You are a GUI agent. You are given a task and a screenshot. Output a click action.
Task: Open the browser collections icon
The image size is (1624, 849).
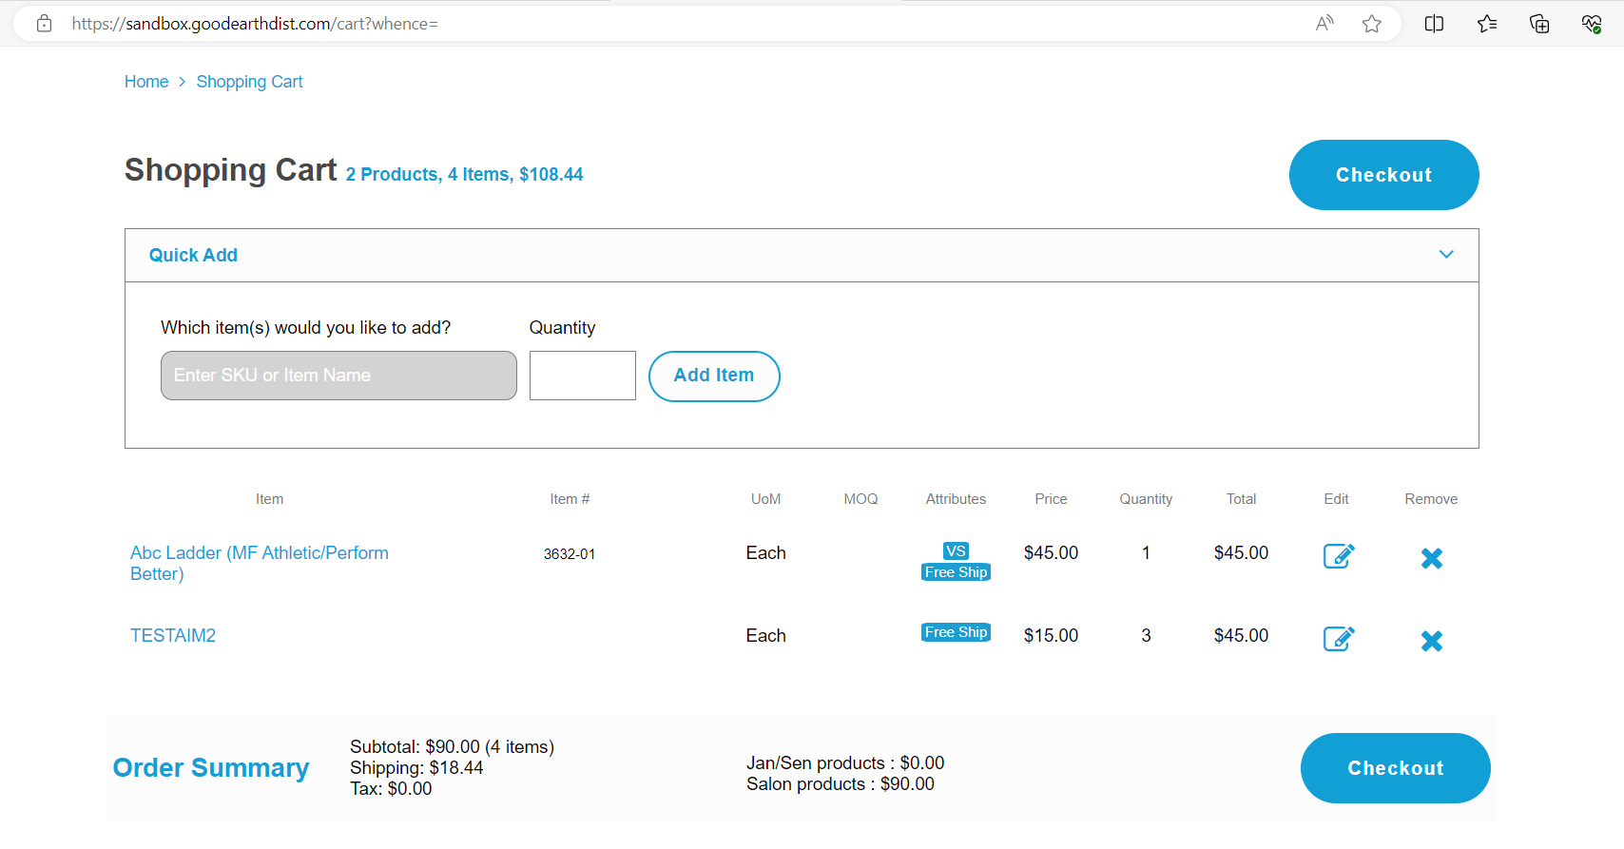[x=1539, y=24]
